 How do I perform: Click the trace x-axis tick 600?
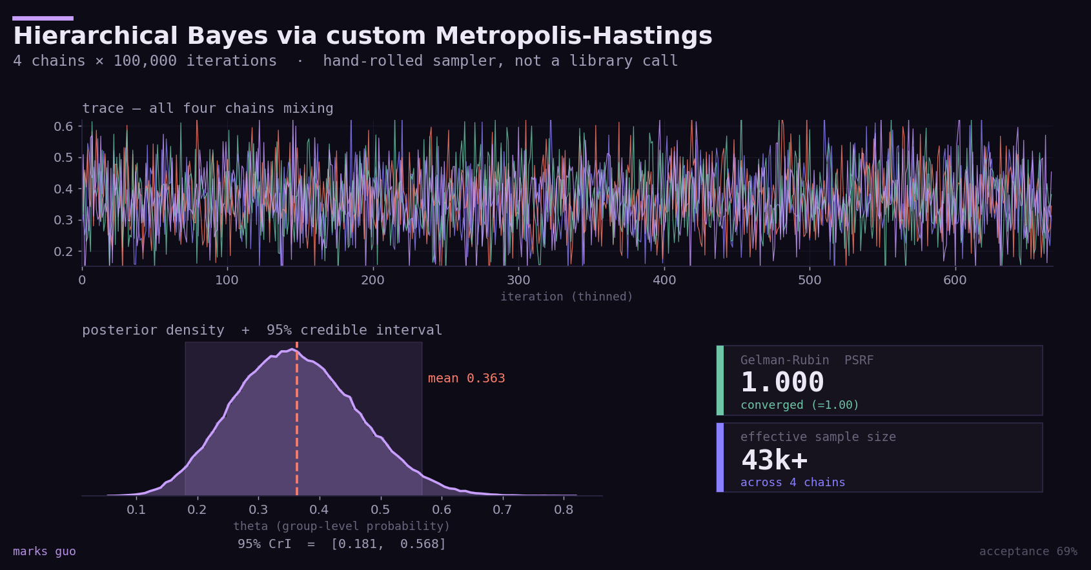955,280
